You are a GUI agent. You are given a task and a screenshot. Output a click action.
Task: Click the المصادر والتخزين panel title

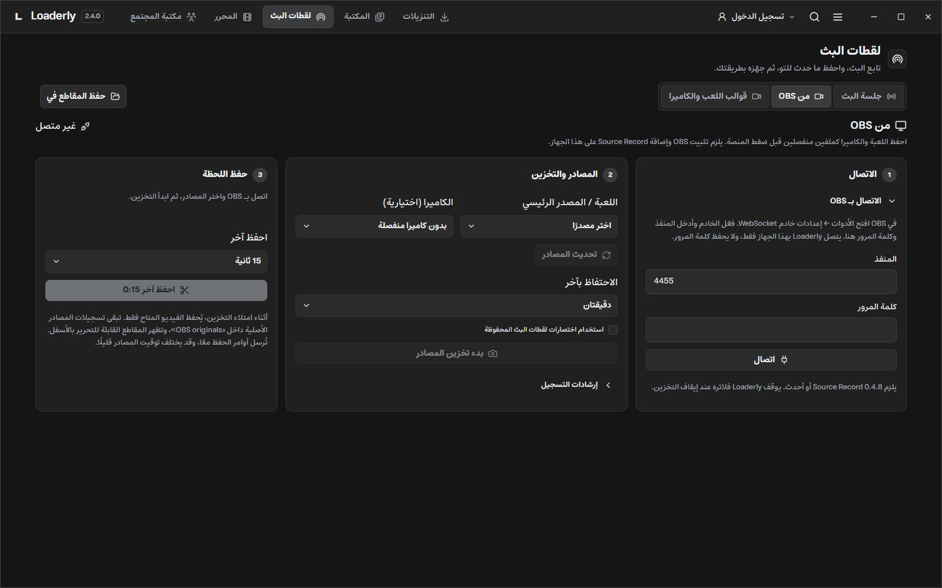(565, 174)
